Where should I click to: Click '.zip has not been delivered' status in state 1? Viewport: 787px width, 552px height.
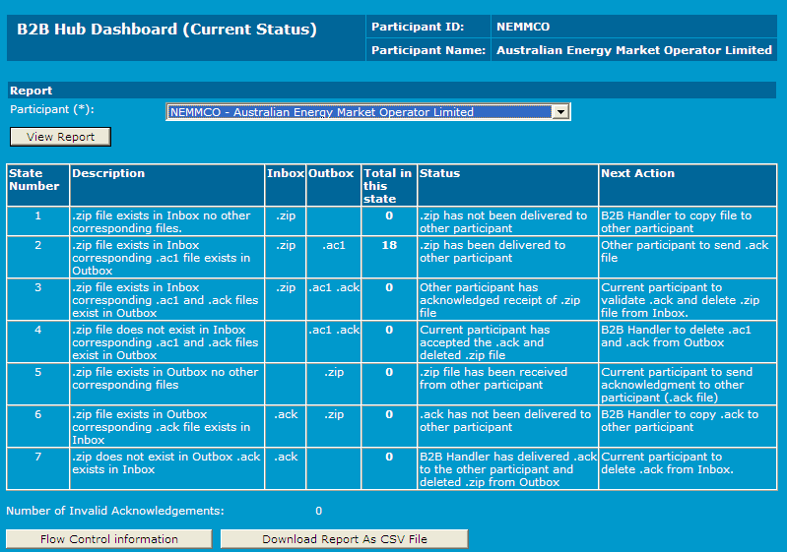503,221
